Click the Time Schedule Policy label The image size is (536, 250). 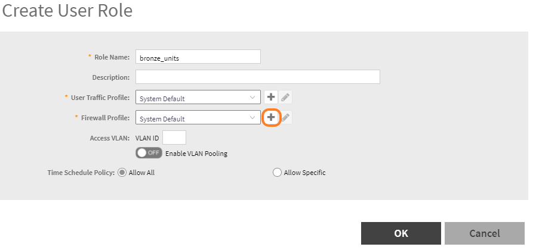click(x=81, y=173)
